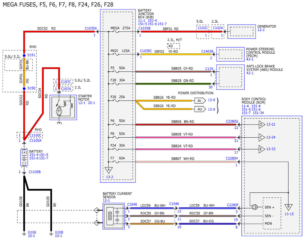The image size is (308, 238).
Task: Jump to page 13-2 below triangle A
Action: pos(110,177)
